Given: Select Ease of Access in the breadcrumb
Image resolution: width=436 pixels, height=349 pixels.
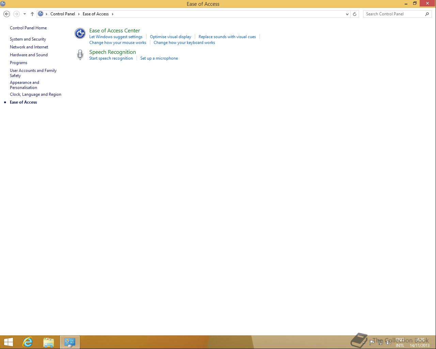Looking at the screenshot, I should (96, 14).
